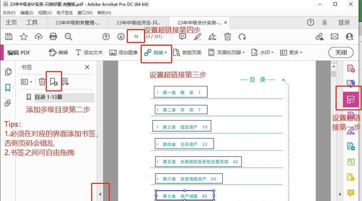Click the find current bookmark icon
Viewport: 362px width, 201px height.
(65, 81)
